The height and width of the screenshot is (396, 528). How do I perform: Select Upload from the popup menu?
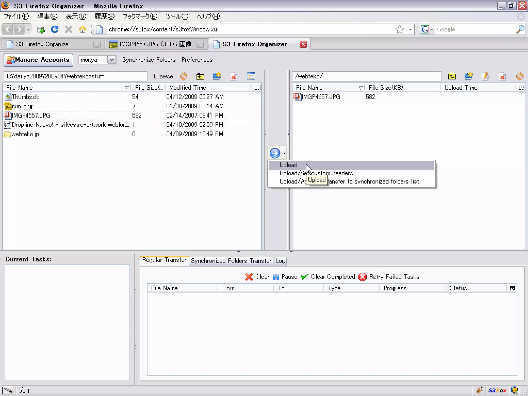(x=351, y=165)
